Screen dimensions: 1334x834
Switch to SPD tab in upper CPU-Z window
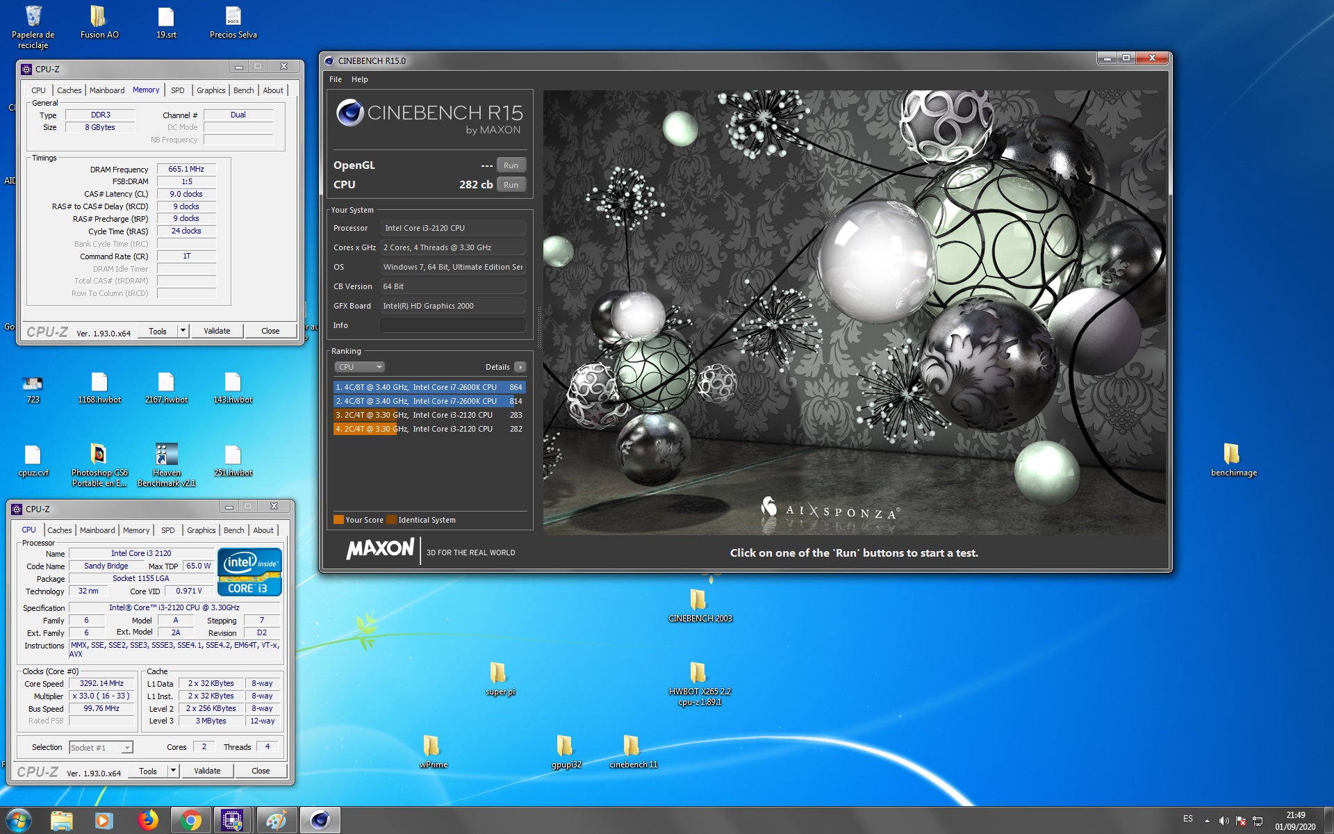[x=178, y=90]
